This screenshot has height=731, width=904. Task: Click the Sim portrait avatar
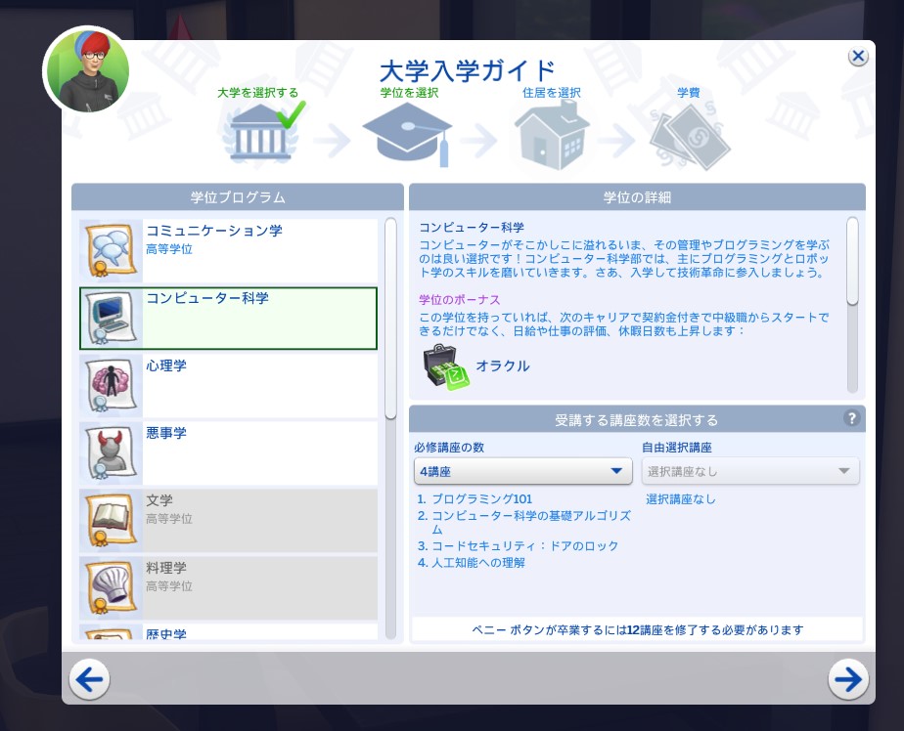[x=86, y=69]
